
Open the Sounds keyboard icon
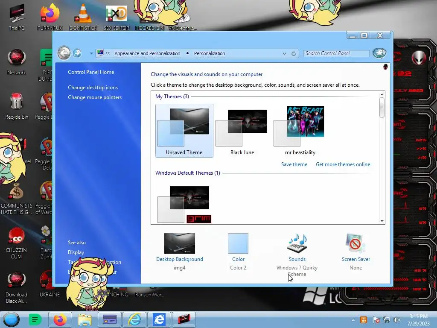pos(297,243)
